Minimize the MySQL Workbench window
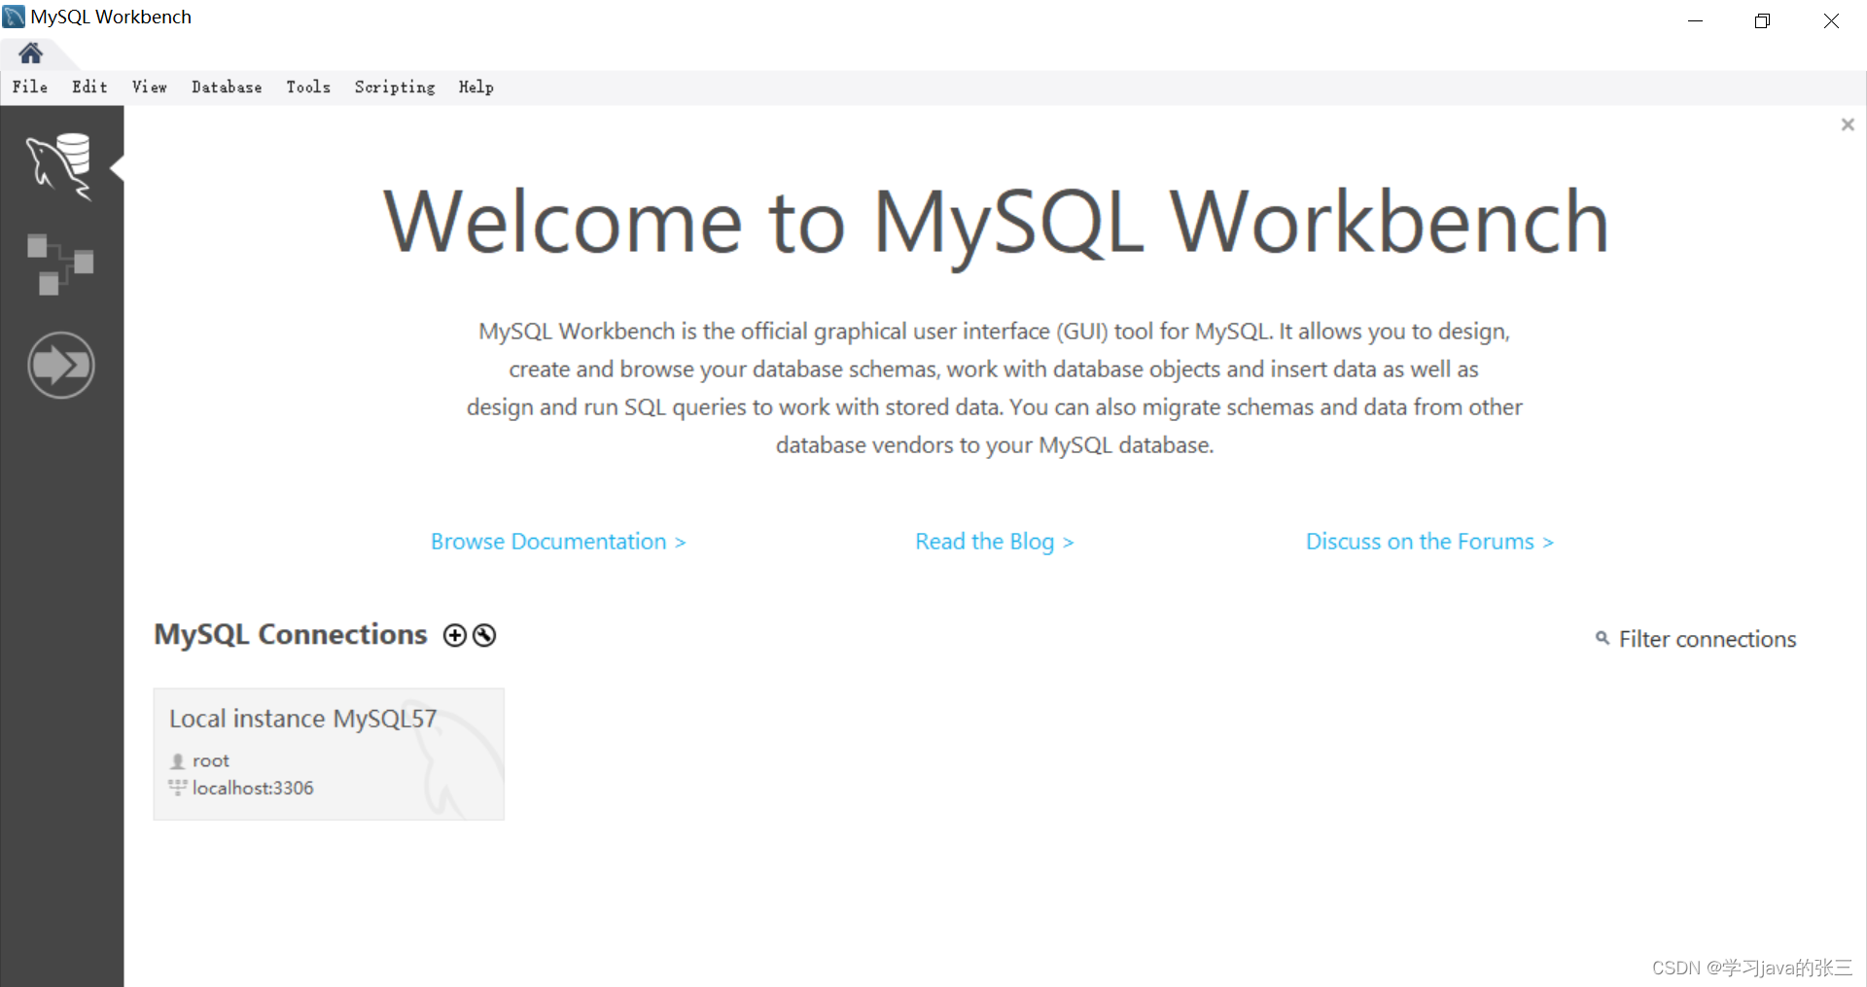Image resolution: width=1867 pixels, height=987 pixels. (1695, 20)
